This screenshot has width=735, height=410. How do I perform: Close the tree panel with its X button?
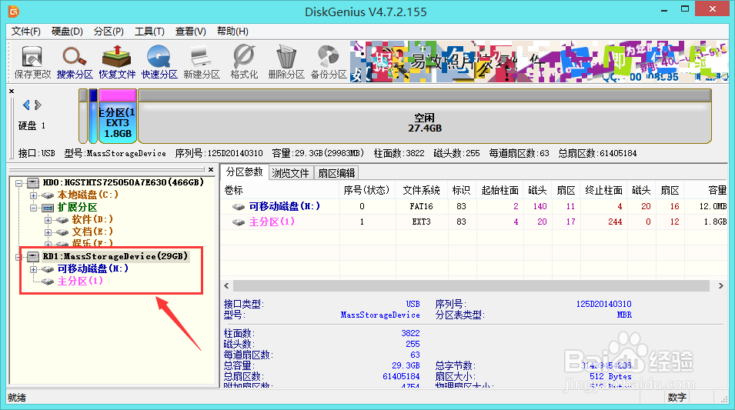click(211, 170)
